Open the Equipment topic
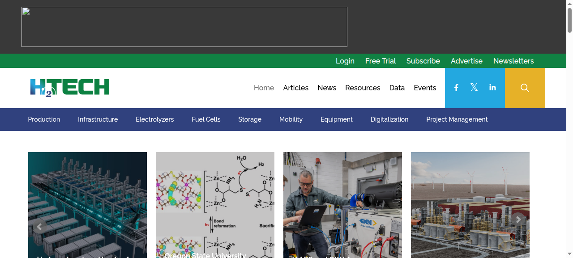 [x=337, y=119]
